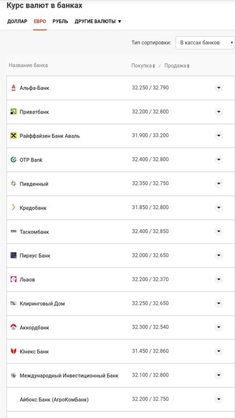Open the Клиринговый Дом bank link
The image size is (235, 418).
pos(42,303)
